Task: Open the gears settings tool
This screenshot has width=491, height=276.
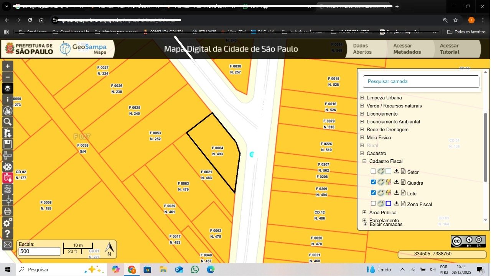Action: click(x=8, y=222)
